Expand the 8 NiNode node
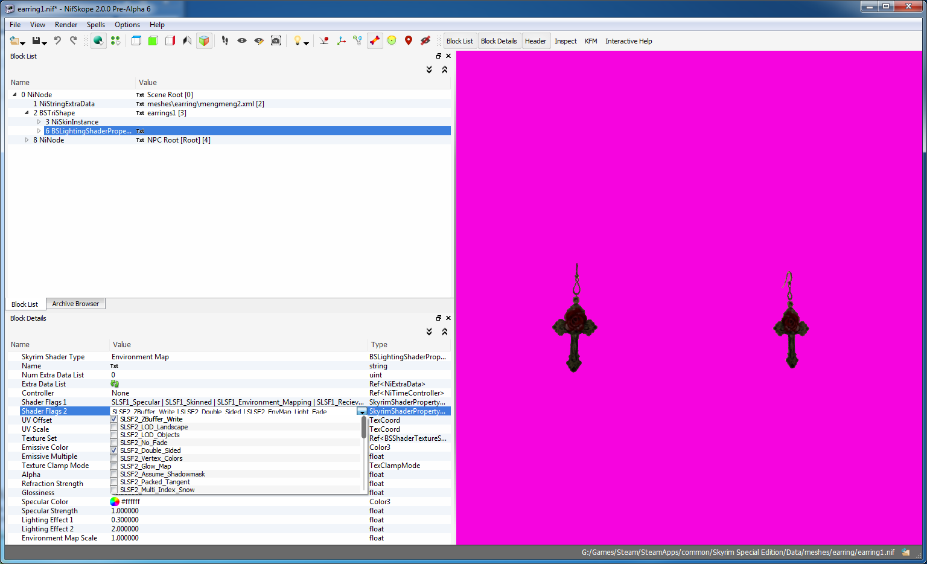This screenshot has width=927, height=564. pyautogui.click(x=27, y=140)
